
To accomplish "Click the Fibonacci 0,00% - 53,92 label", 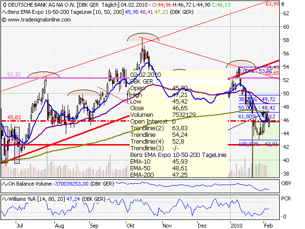I will click(x=255, y=71).
